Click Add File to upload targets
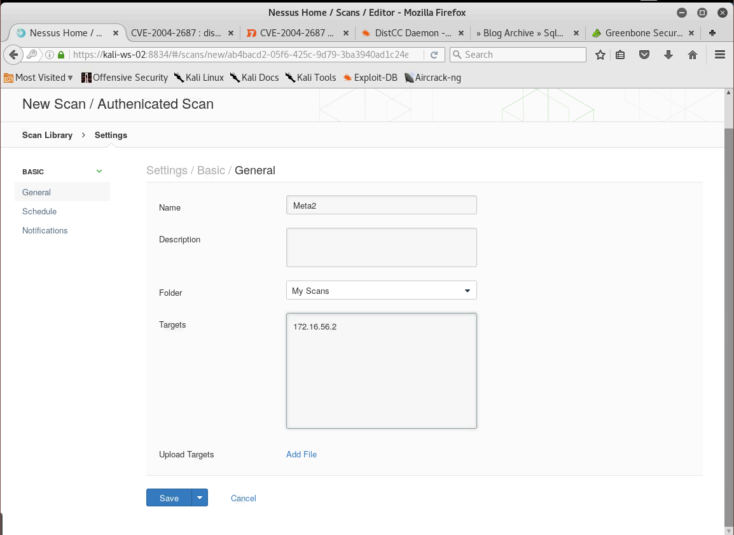Viewport: 734px width, 535px height. click(301, 454)
